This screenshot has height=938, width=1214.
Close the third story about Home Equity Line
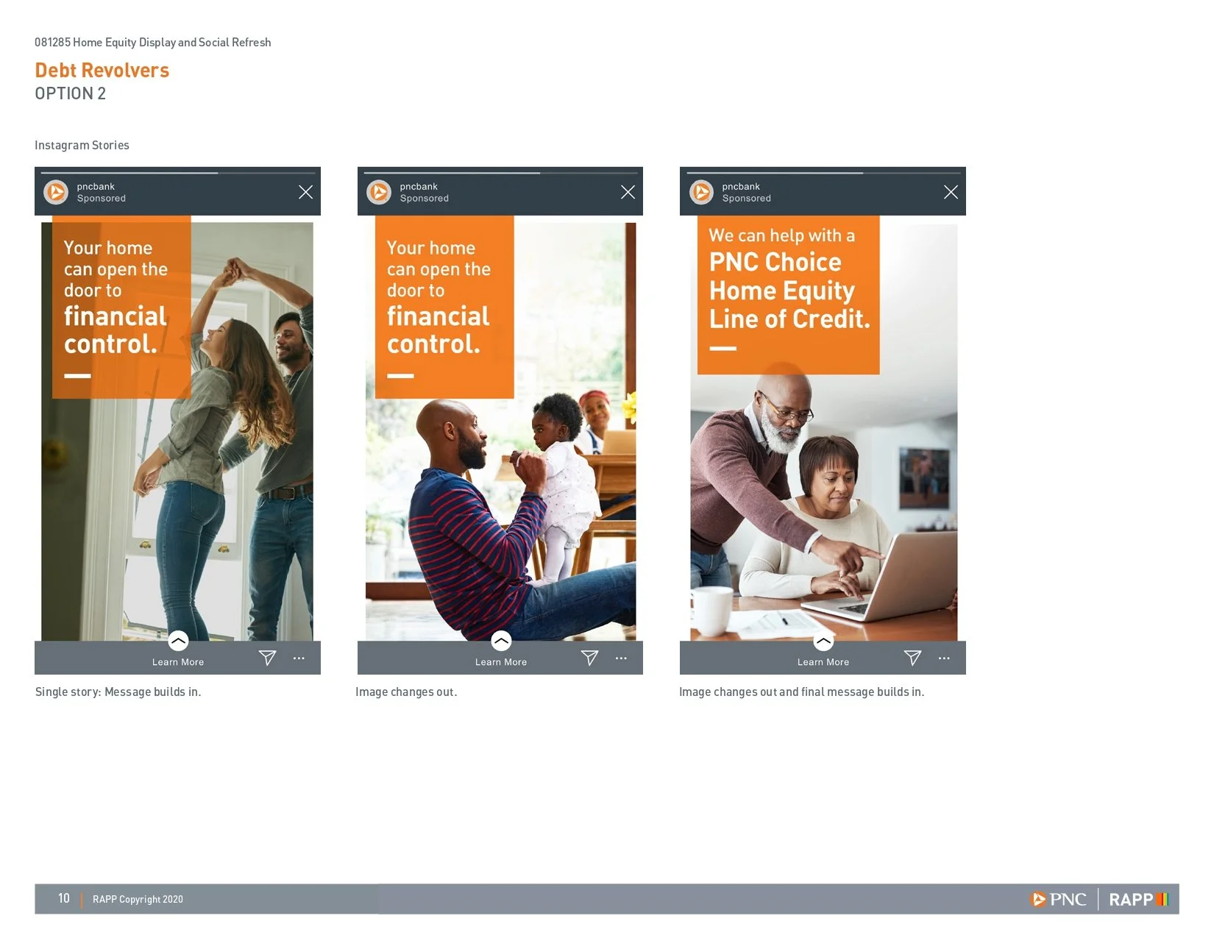tap(951, 192)
